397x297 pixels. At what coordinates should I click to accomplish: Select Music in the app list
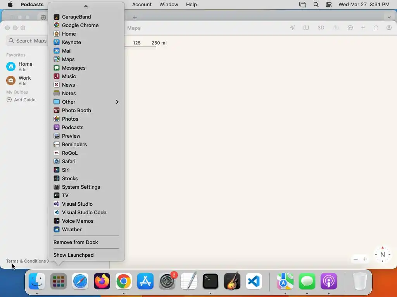click(86, 76)
